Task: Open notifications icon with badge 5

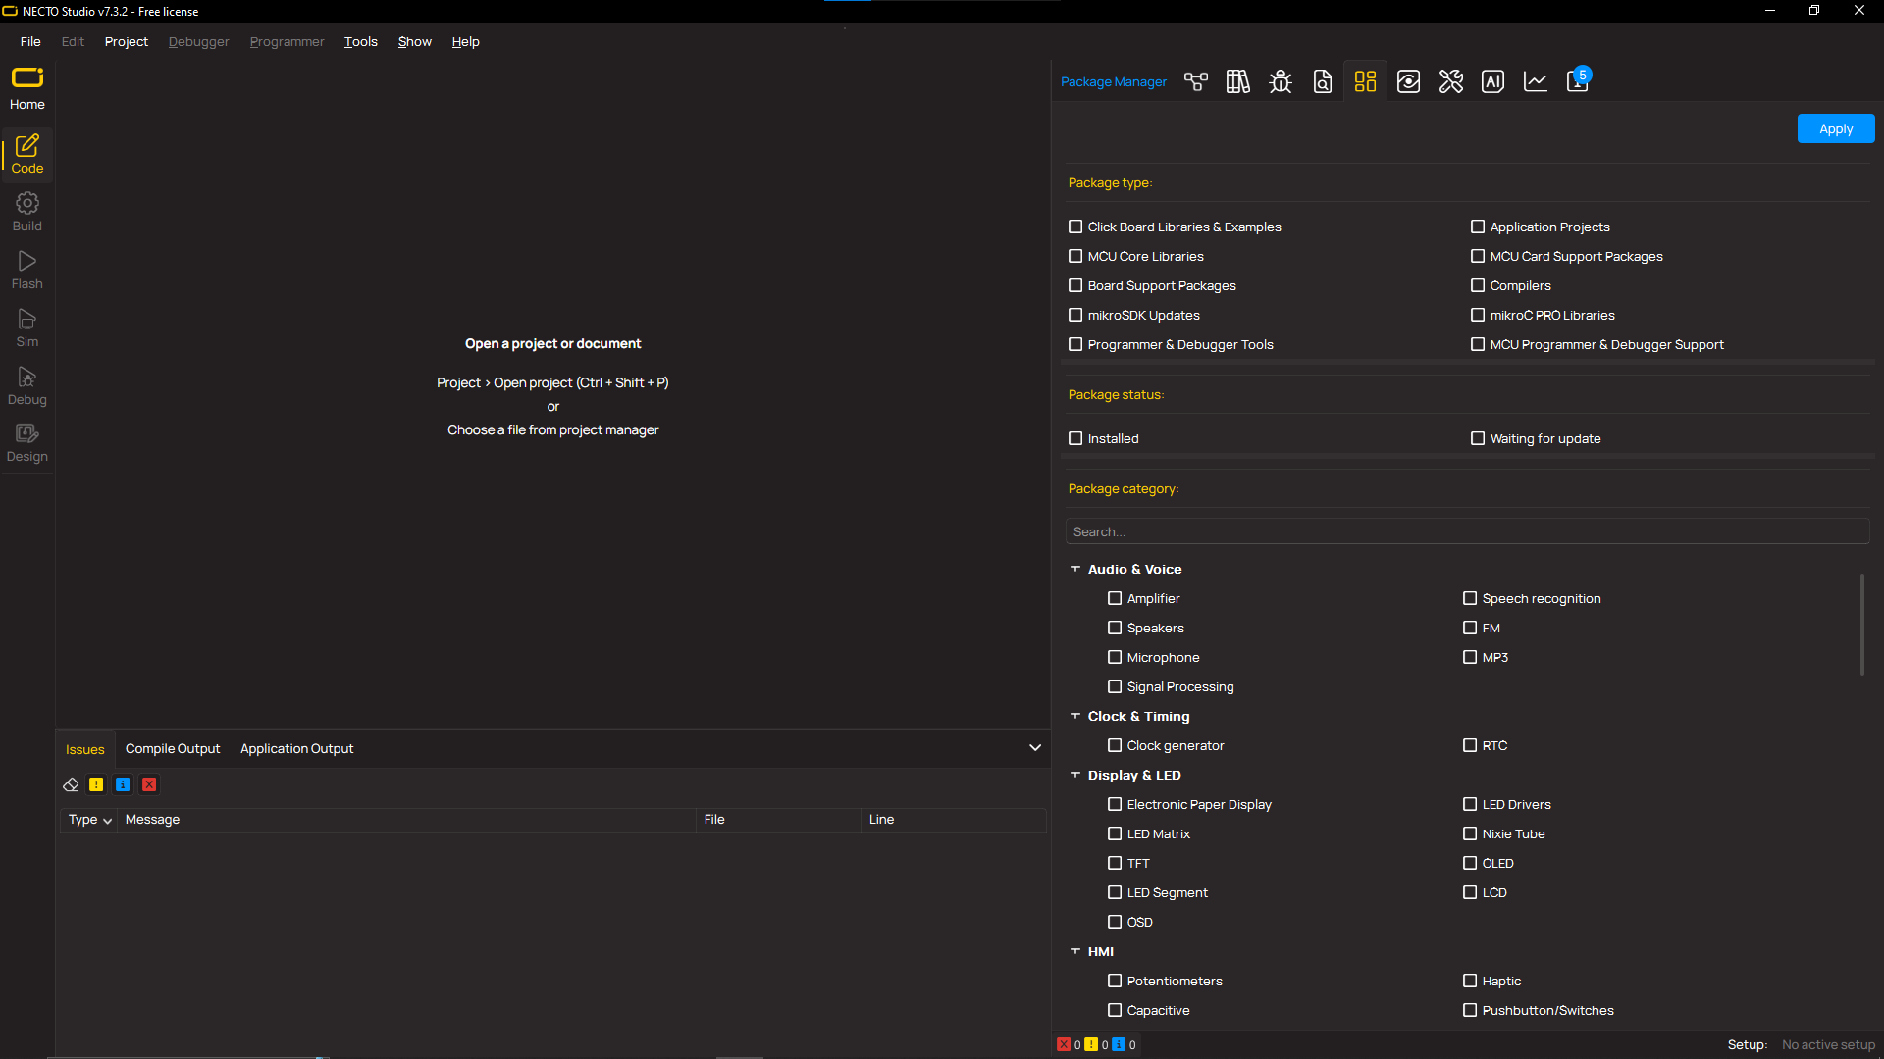Action: click(x=1578, y=81)
